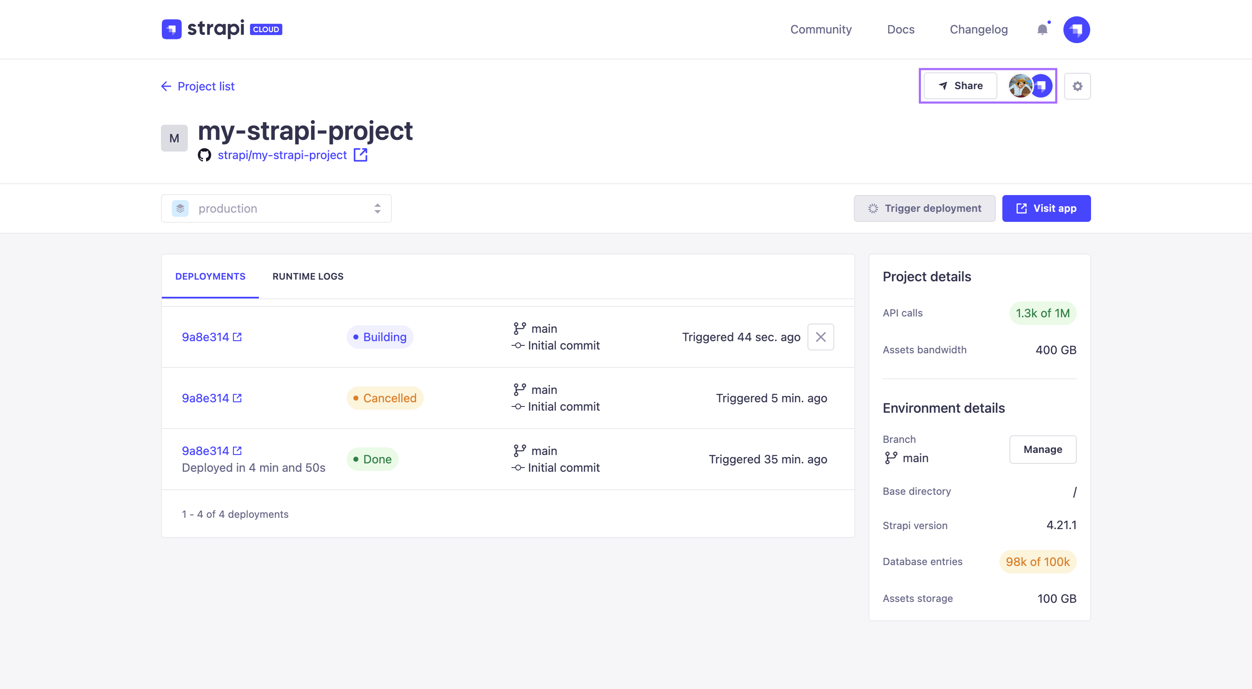Toggle the user avatar menu
The height and width of the screenshot is (689, 1252).
pos(1077,29)
